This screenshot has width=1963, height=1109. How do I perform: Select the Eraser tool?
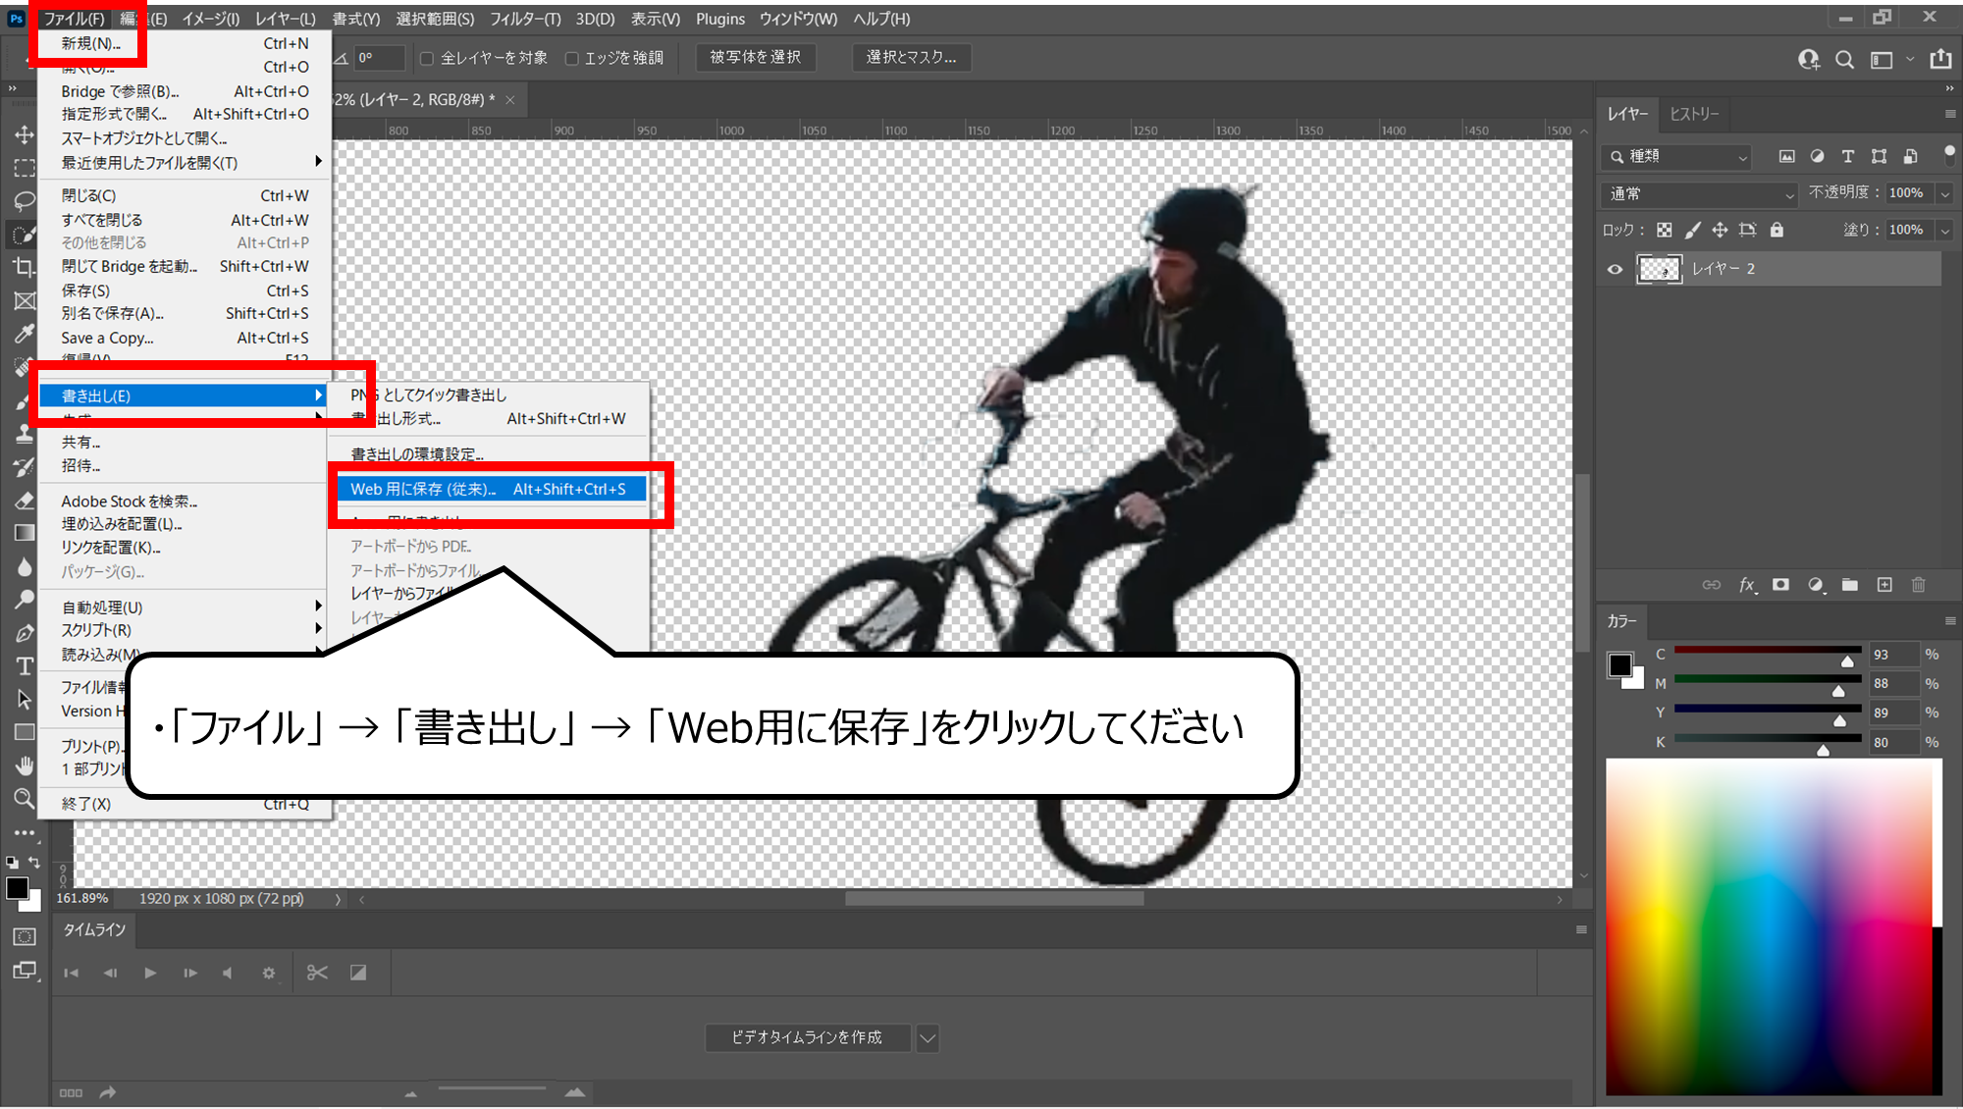click(24, 501)
